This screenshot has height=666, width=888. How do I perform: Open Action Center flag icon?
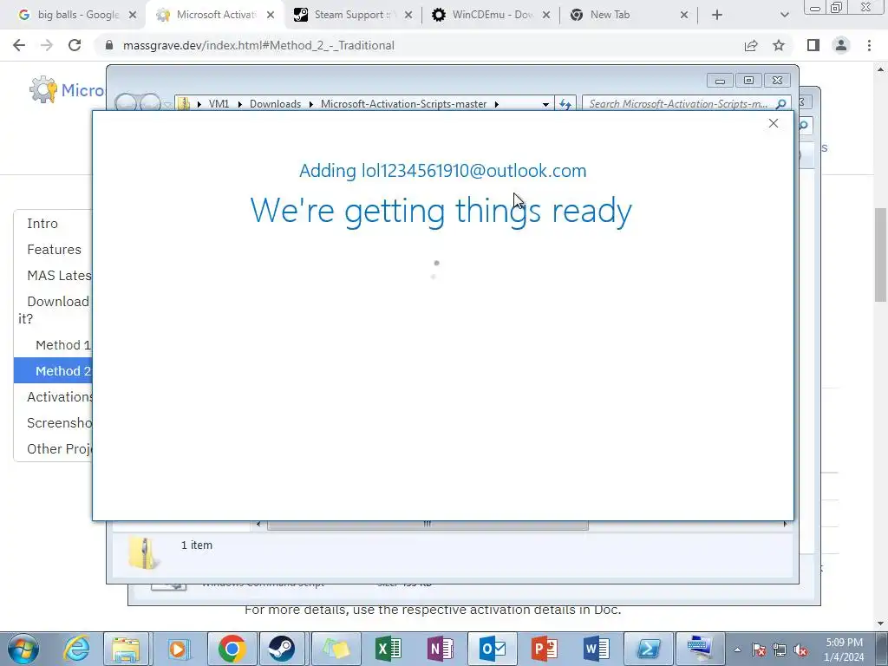tap(758, 650)
